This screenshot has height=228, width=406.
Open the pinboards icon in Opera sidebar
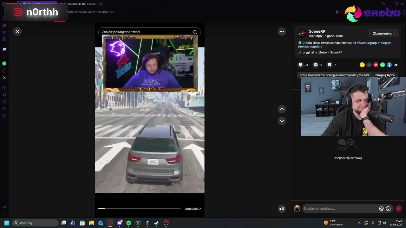pyautogui.click(x=4, y=95)
